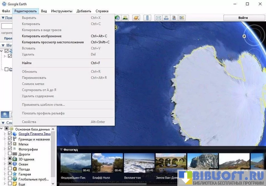The image size is (266, 186).
Task: Click the historical imagery clock icon
Action: point(117,18)
